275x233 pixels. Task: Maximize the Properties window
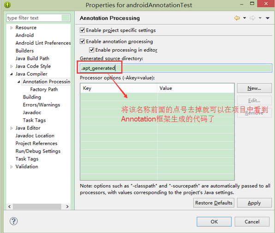[252, 4]
